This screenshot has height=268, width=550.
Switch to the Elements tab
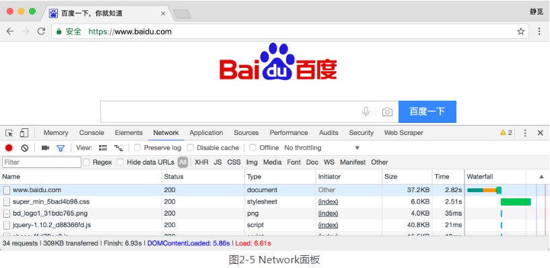tap(129, 133)
